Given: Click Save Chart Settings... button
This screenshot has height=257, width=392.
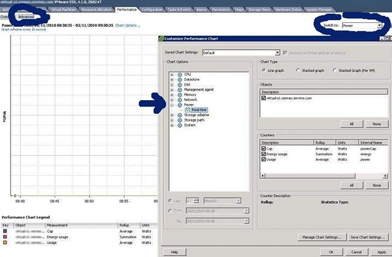Looking at the screenshot, I should [368, 237].
